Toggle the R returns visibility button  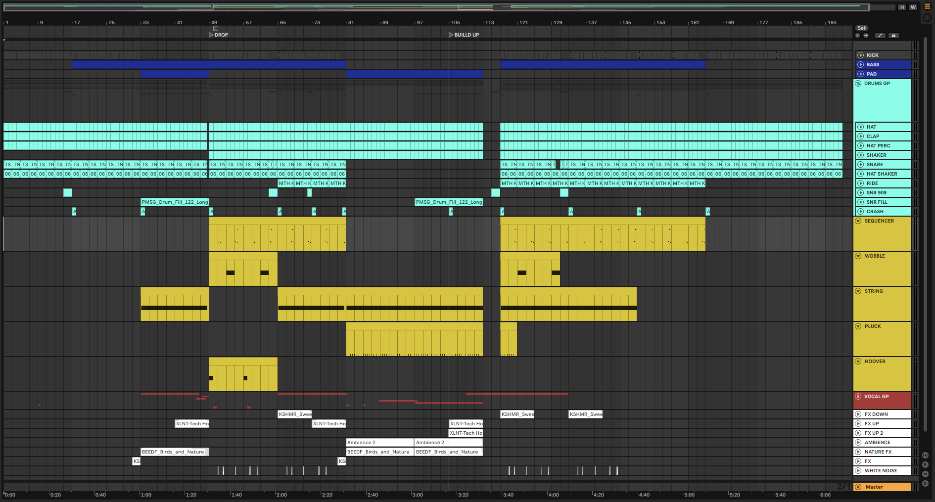click(x=925, y=465)
